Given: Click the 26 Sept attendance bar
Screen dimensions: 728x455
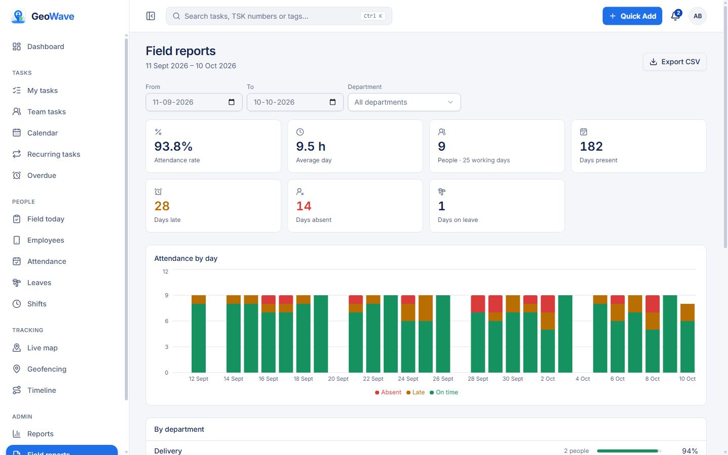Looking at the screenshot, I should tap(443, 334).
